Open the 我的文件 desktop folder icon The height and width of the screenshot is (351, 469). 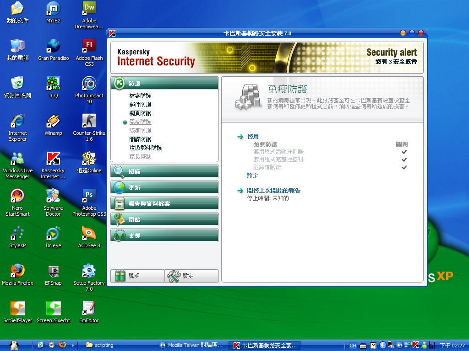click(17, 12)
